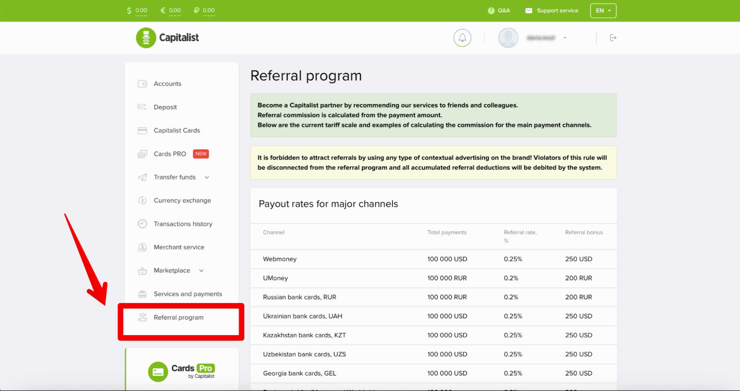The height and width of the screenshot is (391, 740).
Task: Open Referral program menu item
Action: 178,317
